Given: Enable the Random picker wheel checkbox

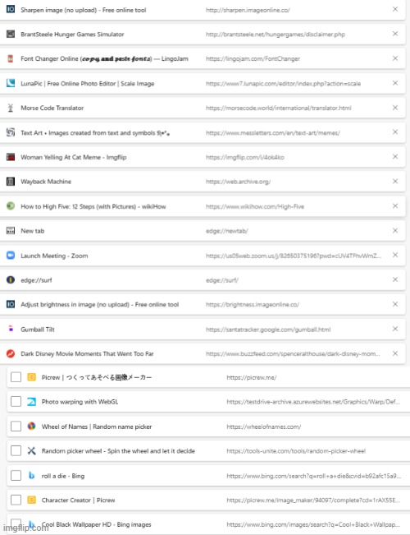Looking at the screenshot, I should [16, 450].
